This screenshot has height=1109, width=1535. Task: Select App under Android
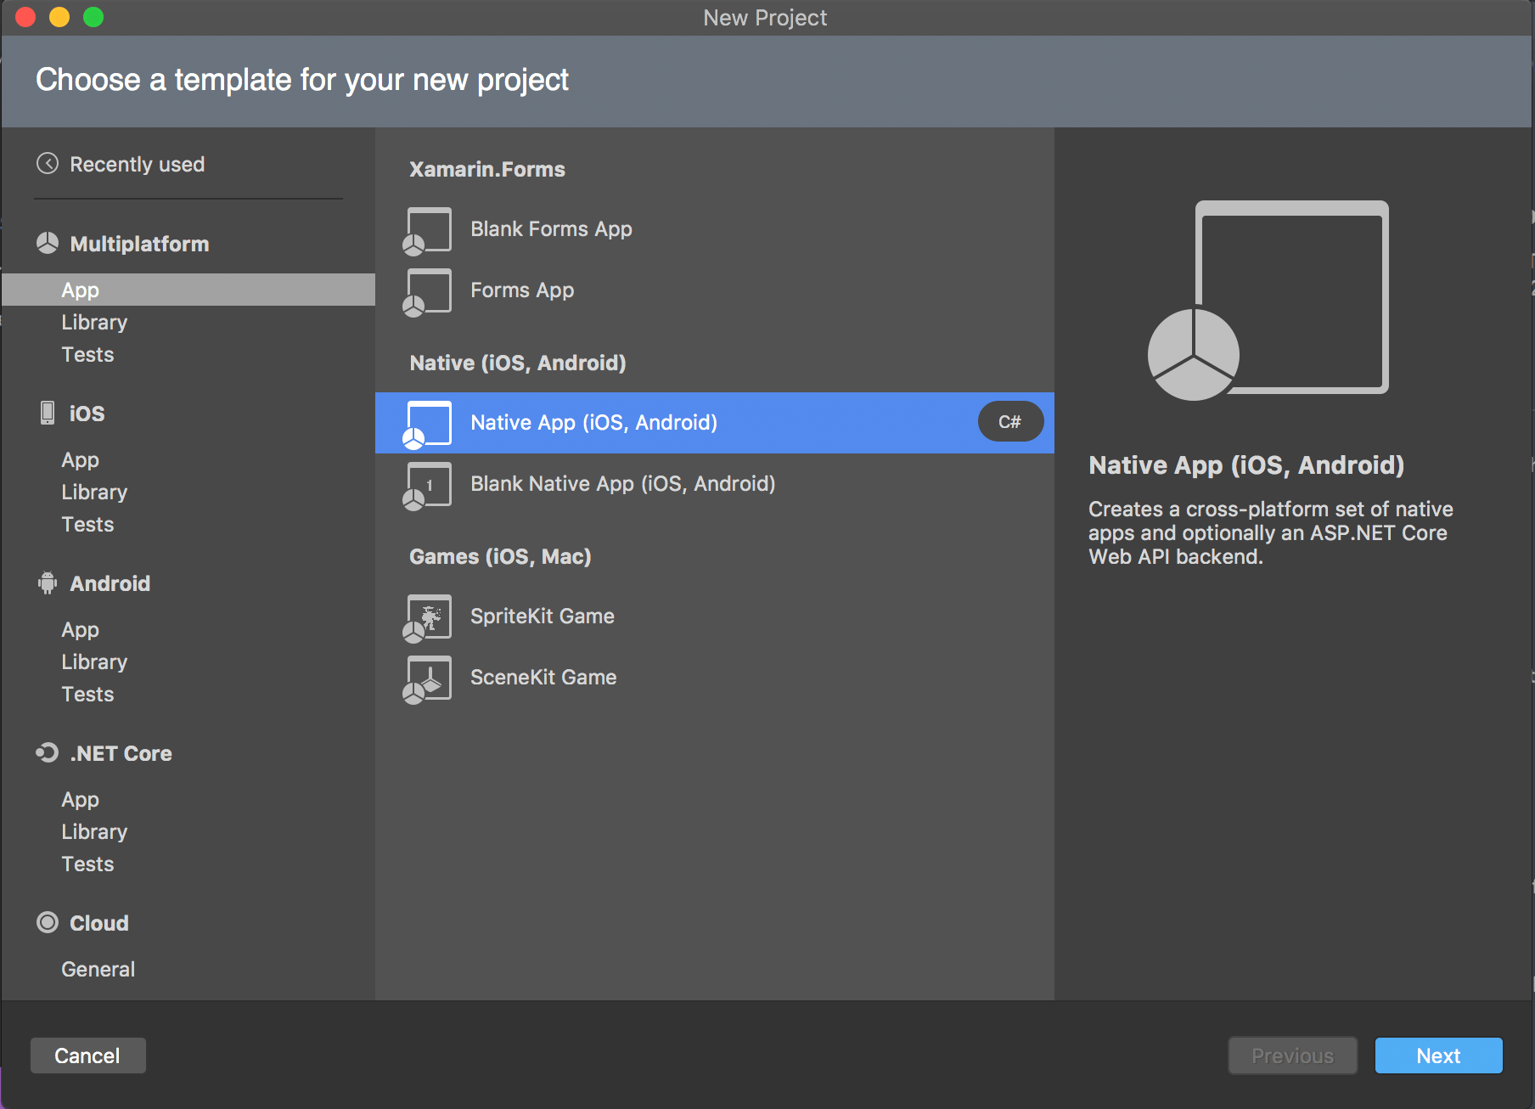point(80,629)
